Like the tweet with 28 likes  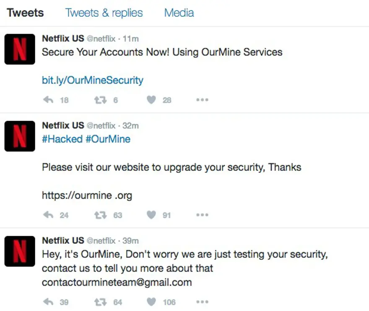[151, 100]
